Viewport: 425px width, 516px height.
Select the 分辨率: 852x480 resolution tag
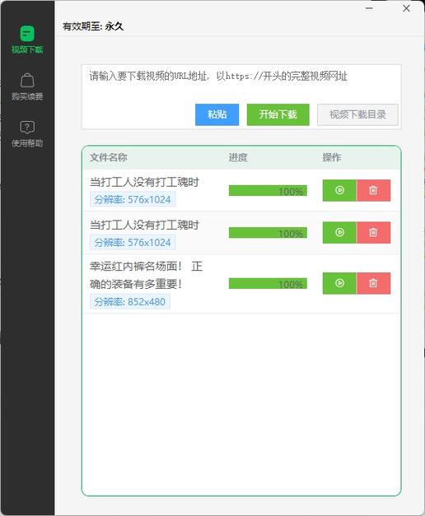pyautogui.click(x=130, y=302)
